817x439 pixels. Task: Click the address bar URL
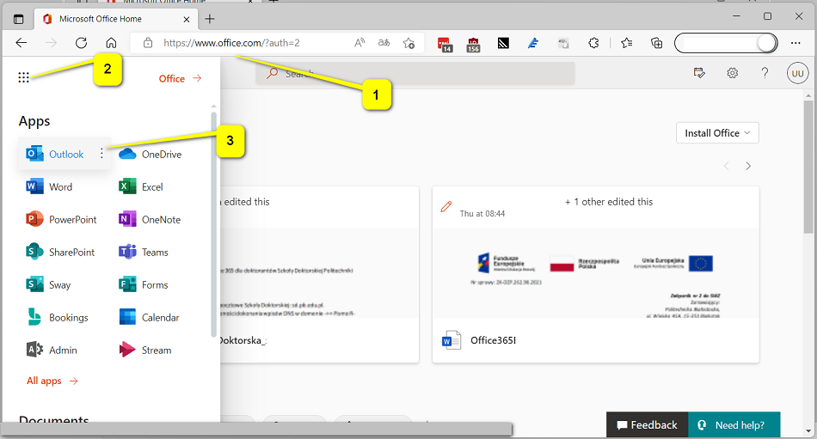[231, 43]
